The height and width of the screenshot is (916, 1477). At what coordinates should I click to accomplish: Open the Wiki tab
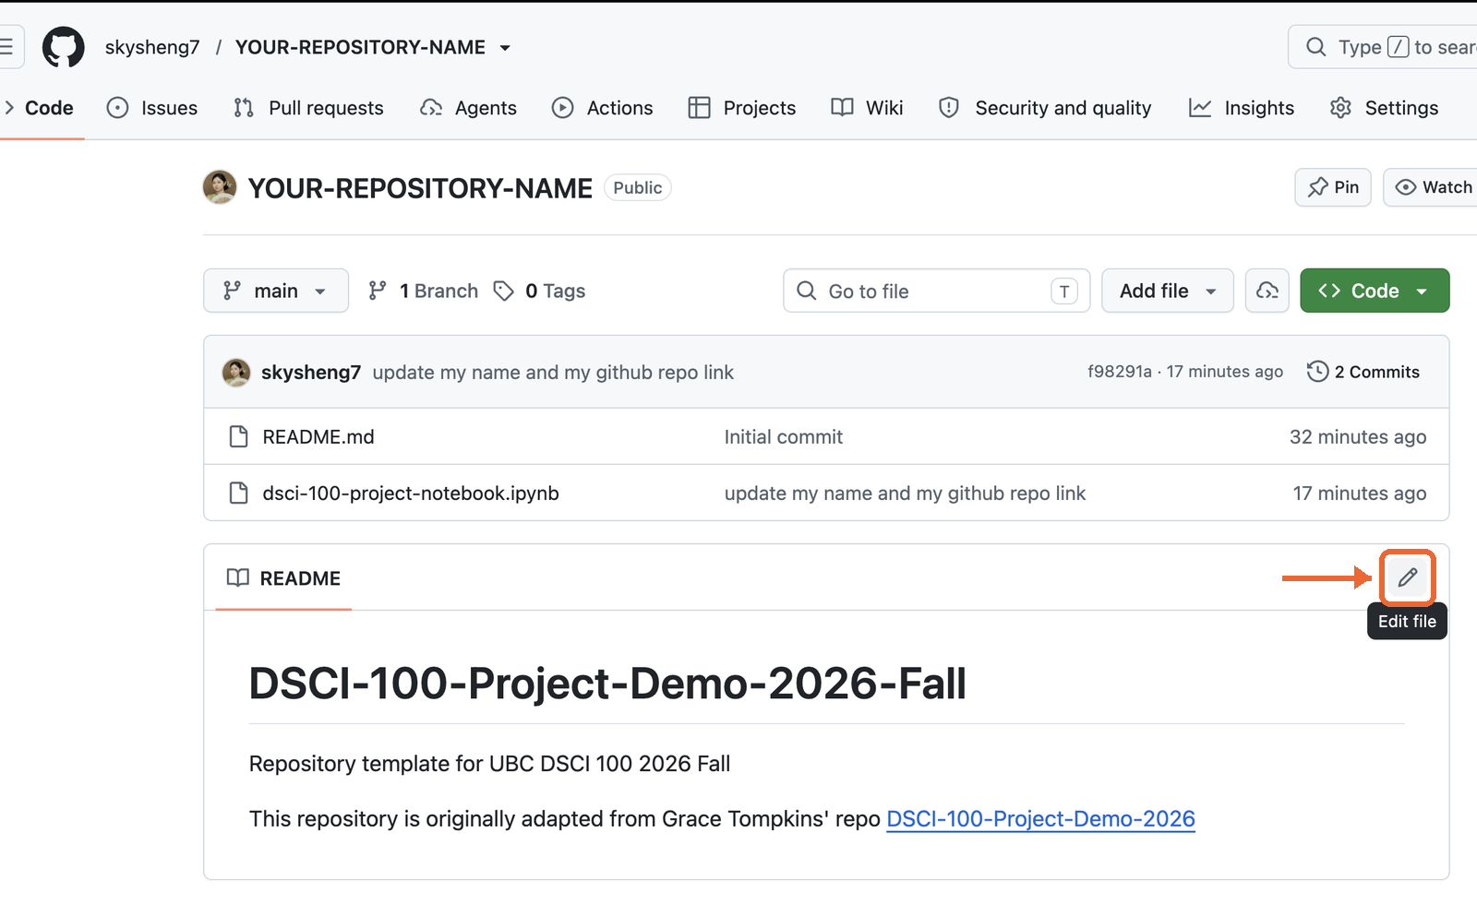click(867, 108)
